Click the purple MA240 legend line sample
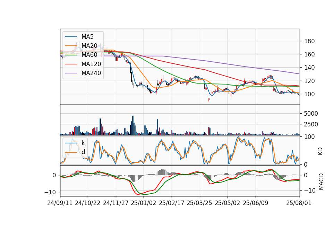333x239 pixels. 71,73
